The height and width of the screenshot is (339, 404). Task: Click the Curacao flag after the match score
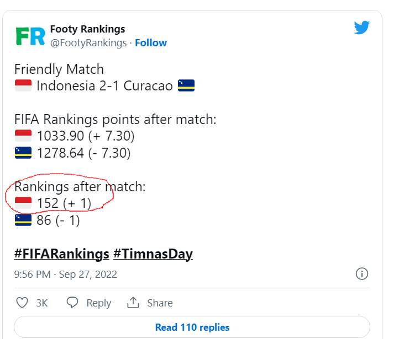[186, 86]
